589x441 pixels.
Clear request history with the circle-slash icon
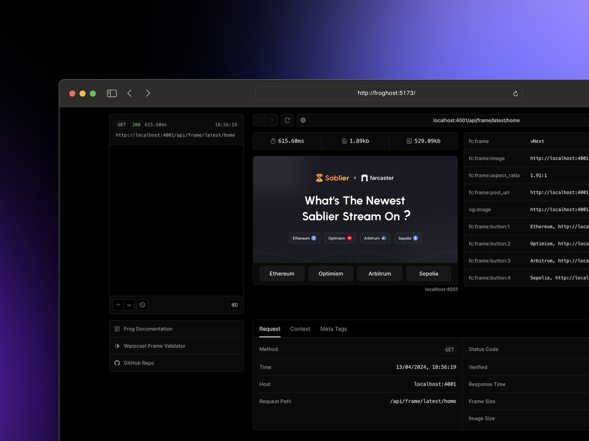(143, 305)
